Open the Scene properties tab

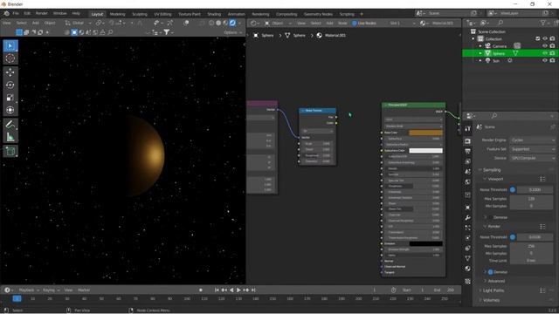[468, 172]
